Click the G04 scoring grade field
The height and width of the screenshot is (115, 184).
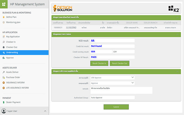[x=124, y=52]
